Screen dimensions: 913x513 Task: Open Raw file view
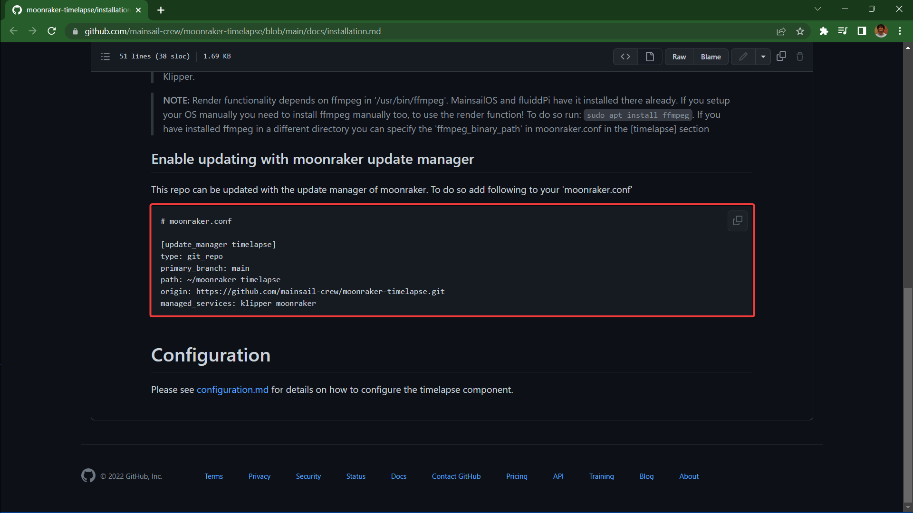[679, 57]
